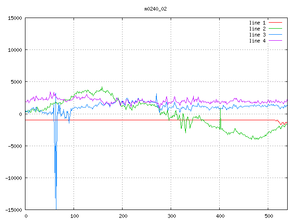
Task: Click the red line 1 legend sample
Action: [275, 22]
